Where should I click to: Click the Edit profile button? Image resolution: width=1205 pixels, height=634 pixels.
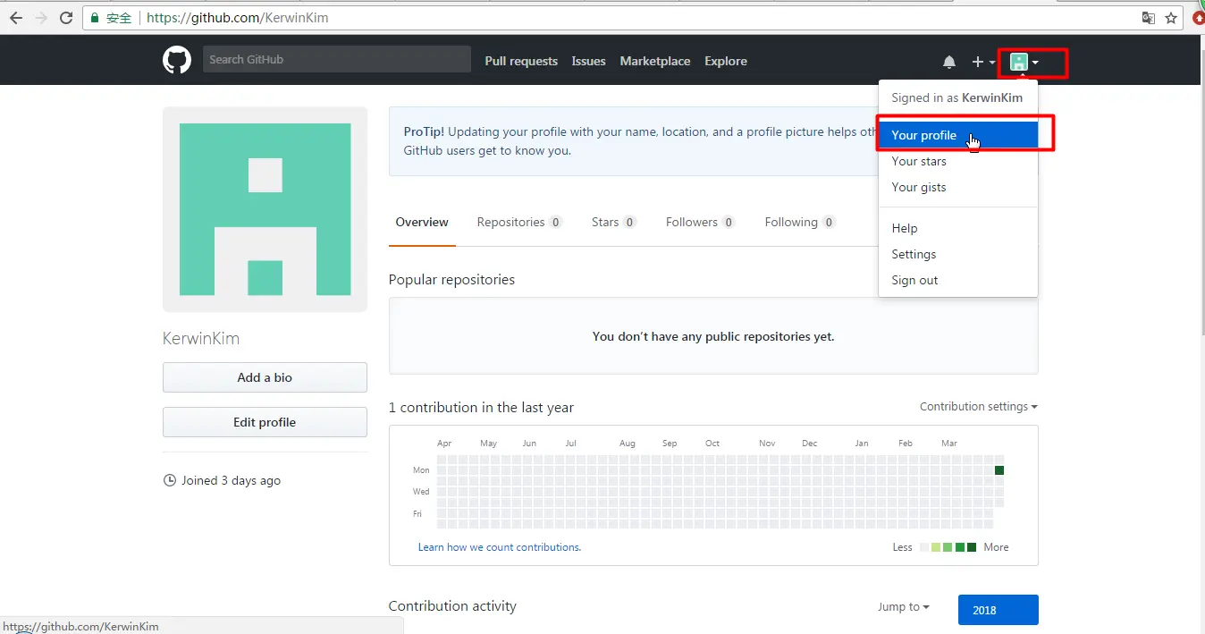[x=265, y=422]
